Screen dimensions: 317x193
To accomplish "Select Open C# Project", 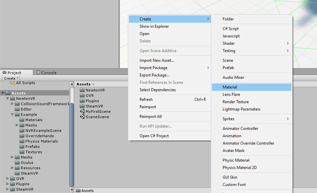I will (170, 136).
